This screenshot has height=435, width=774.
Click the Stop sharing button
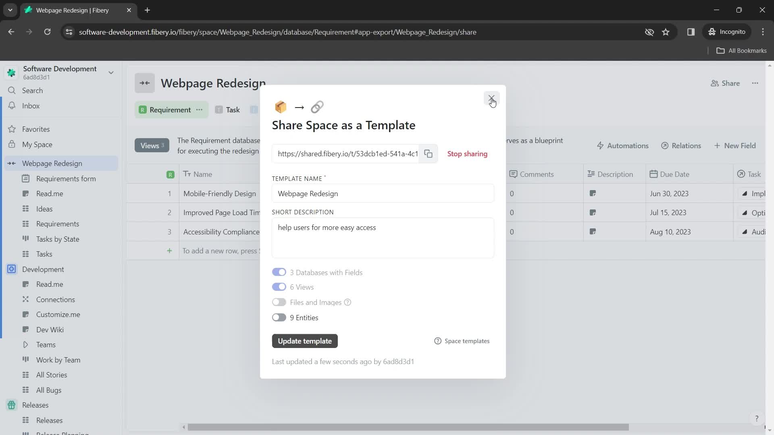point(467,153)
